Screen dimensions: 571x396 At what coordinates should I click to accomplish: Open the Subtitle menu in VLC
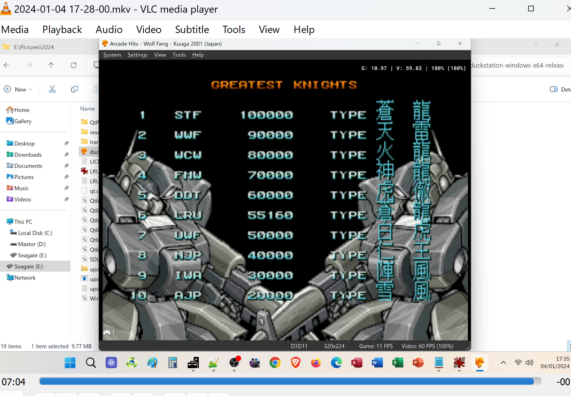192,30
